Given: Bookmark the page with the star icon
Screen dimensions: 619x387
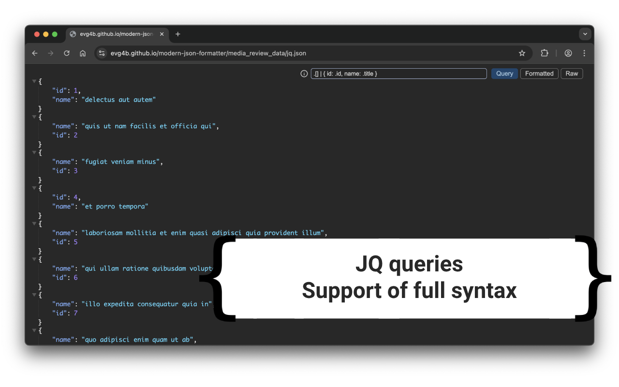Looking at the screenshot, I should (x=522, y=53).
